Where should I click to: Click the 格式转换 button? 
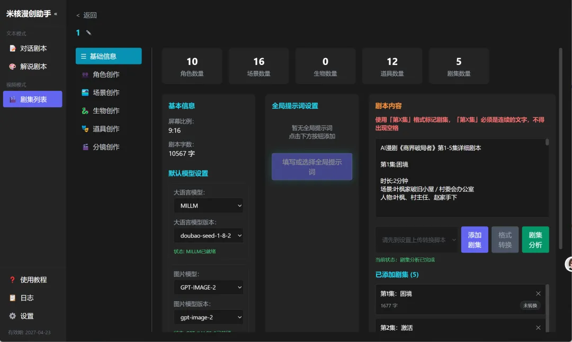(505, 239)
